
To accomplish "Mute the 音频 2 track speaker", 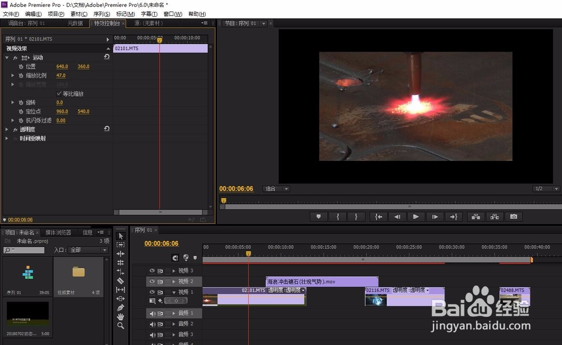I will pos(152,324).
